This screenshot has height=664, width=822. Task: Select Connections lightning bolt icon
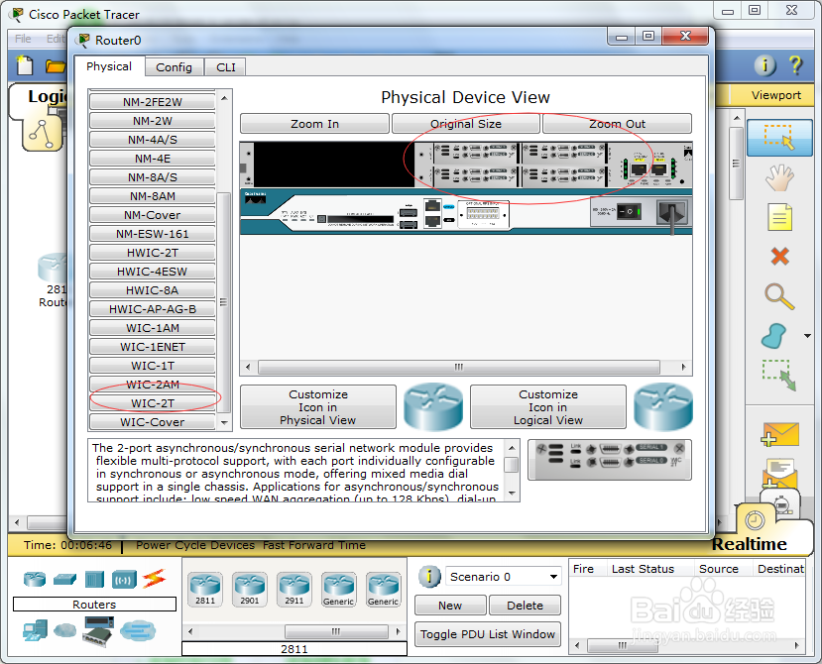154,579
